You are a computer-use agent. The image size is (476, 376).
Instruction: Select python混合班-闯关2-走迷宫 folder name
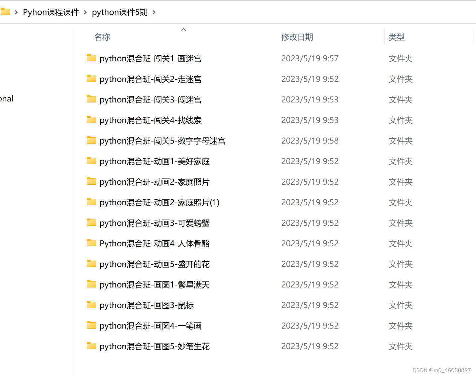[x=151, y=79]
